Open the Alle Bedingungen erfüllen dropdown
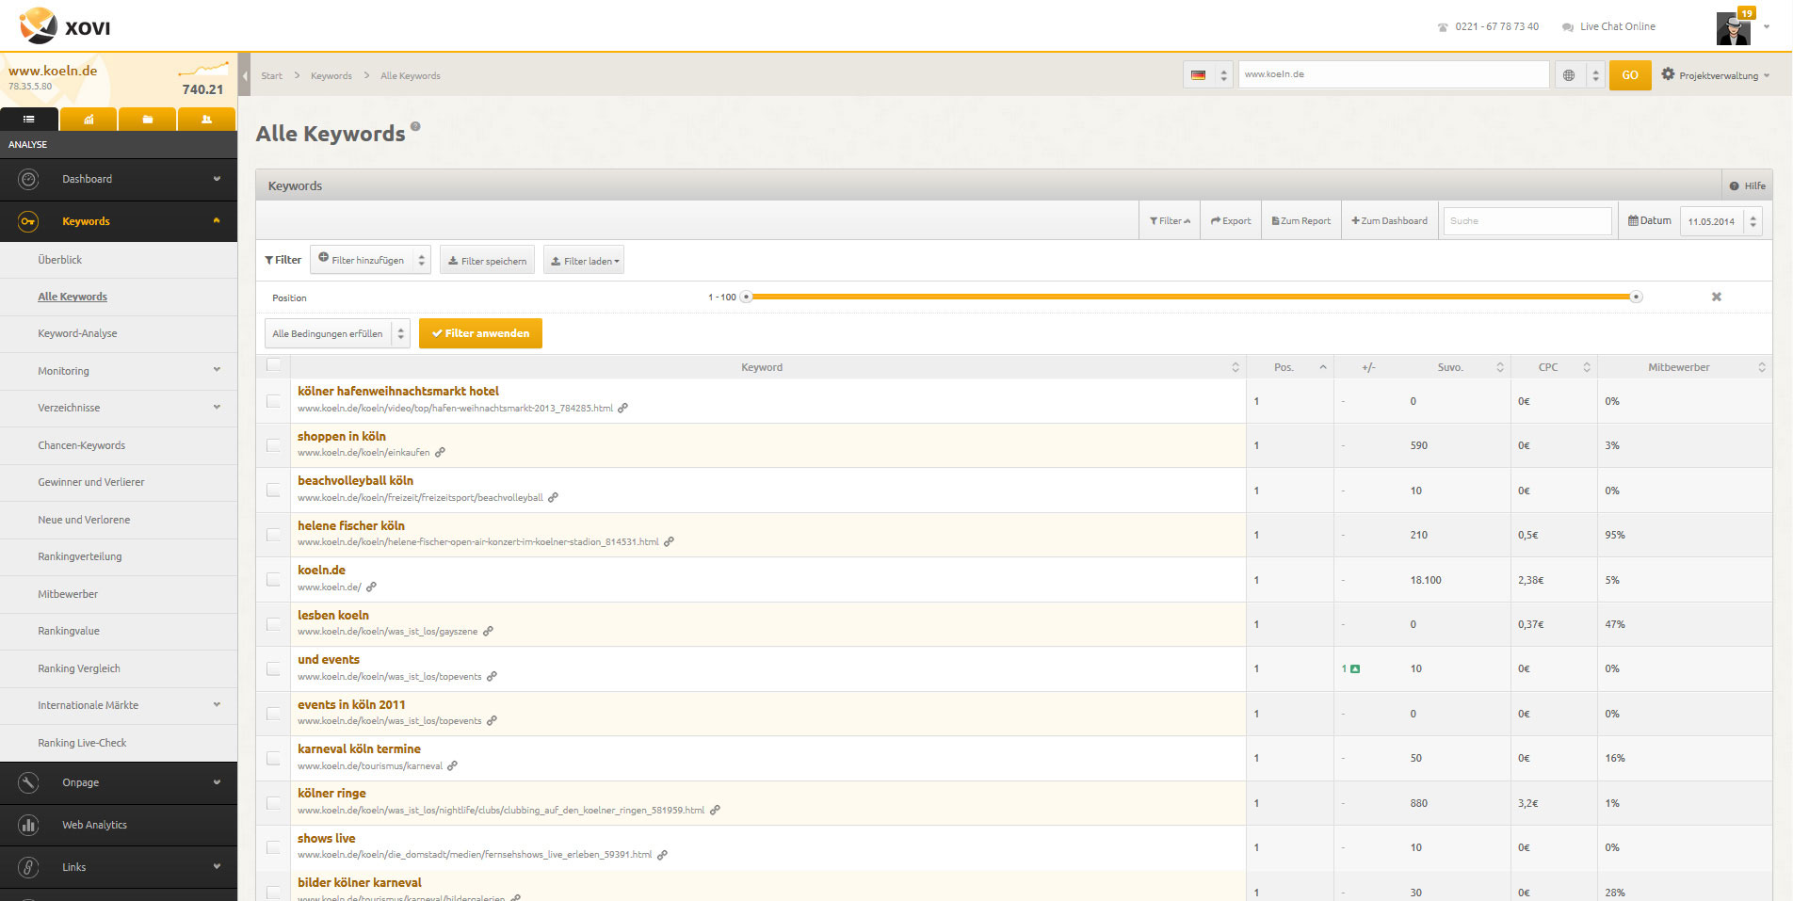 pos(337,333)
